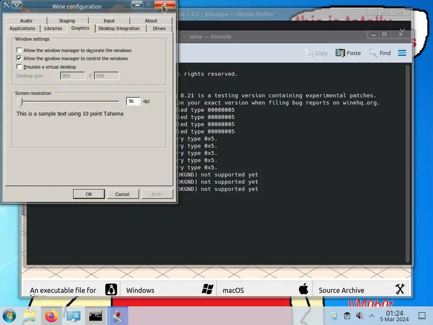The height and width of the screenshot is (325, 433).
Task: Open the Libraries tab
Action: tap(53, 28)
